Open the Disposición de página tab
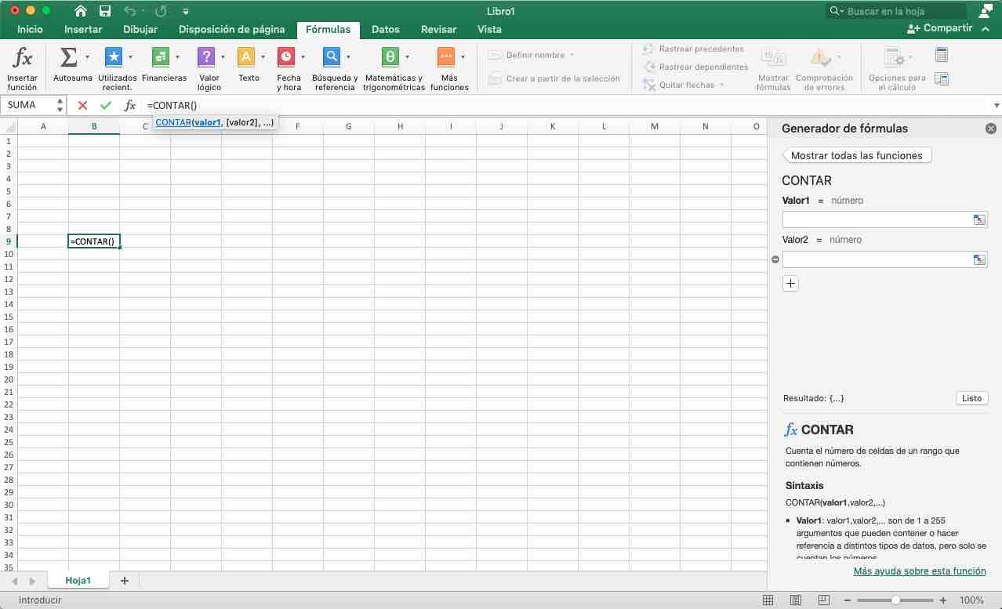This screenshot has height=609, width=1002. (231, 29)
